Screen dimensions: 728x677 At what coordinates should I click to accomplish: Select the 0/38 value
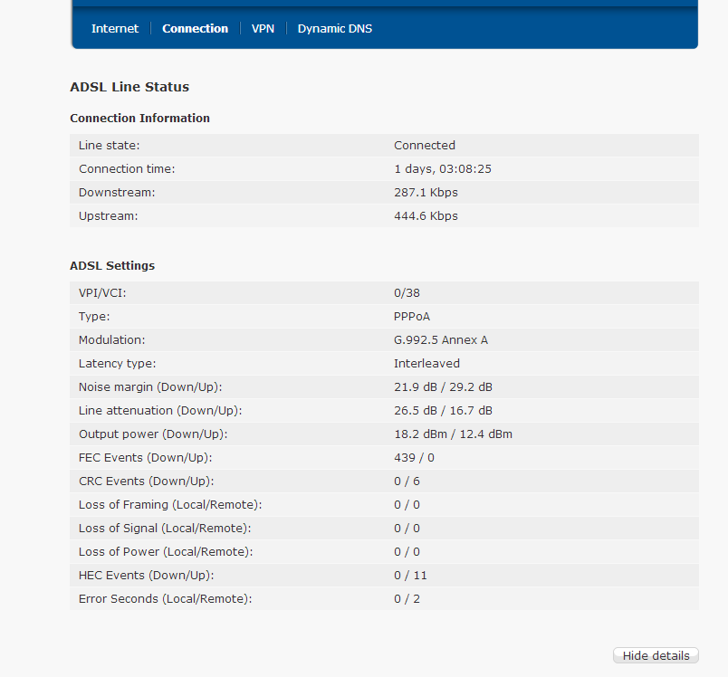tap(407, 293)
